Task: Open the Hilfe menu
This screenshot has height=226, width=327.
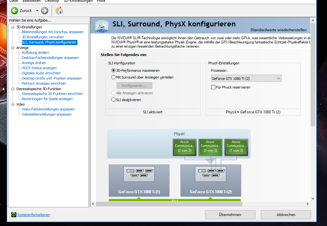Action: point(101,1)
